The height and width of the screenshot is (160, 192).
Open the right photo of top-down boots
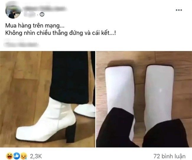(x=144, y=99)
